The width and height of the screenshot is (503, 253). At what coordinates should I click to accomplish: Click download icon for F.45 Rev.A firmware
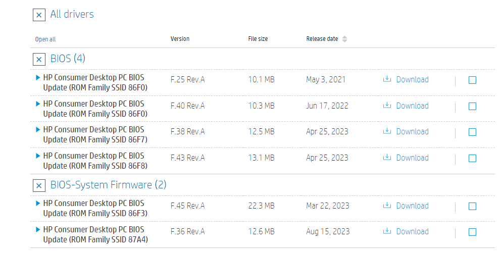(x=387, y=206)
